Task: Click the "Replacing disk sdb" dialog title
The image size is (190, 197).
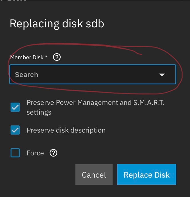Action: click(x=57, y=23)
